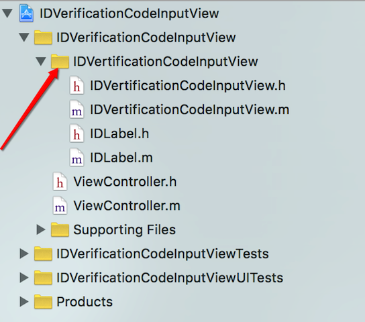Collapse the root IDVerificationCodeInputView project
The height and width of the screenshot is (322, 365).
click(7, 13)
